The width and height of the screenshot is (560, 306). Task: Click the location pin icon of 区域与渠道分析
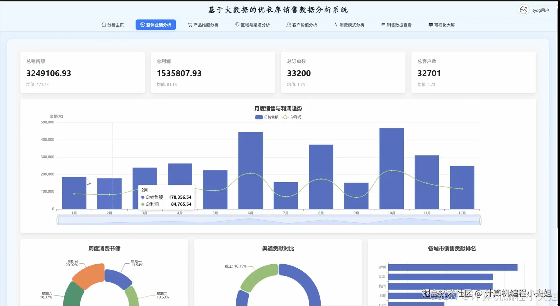(x=237, y=25)
